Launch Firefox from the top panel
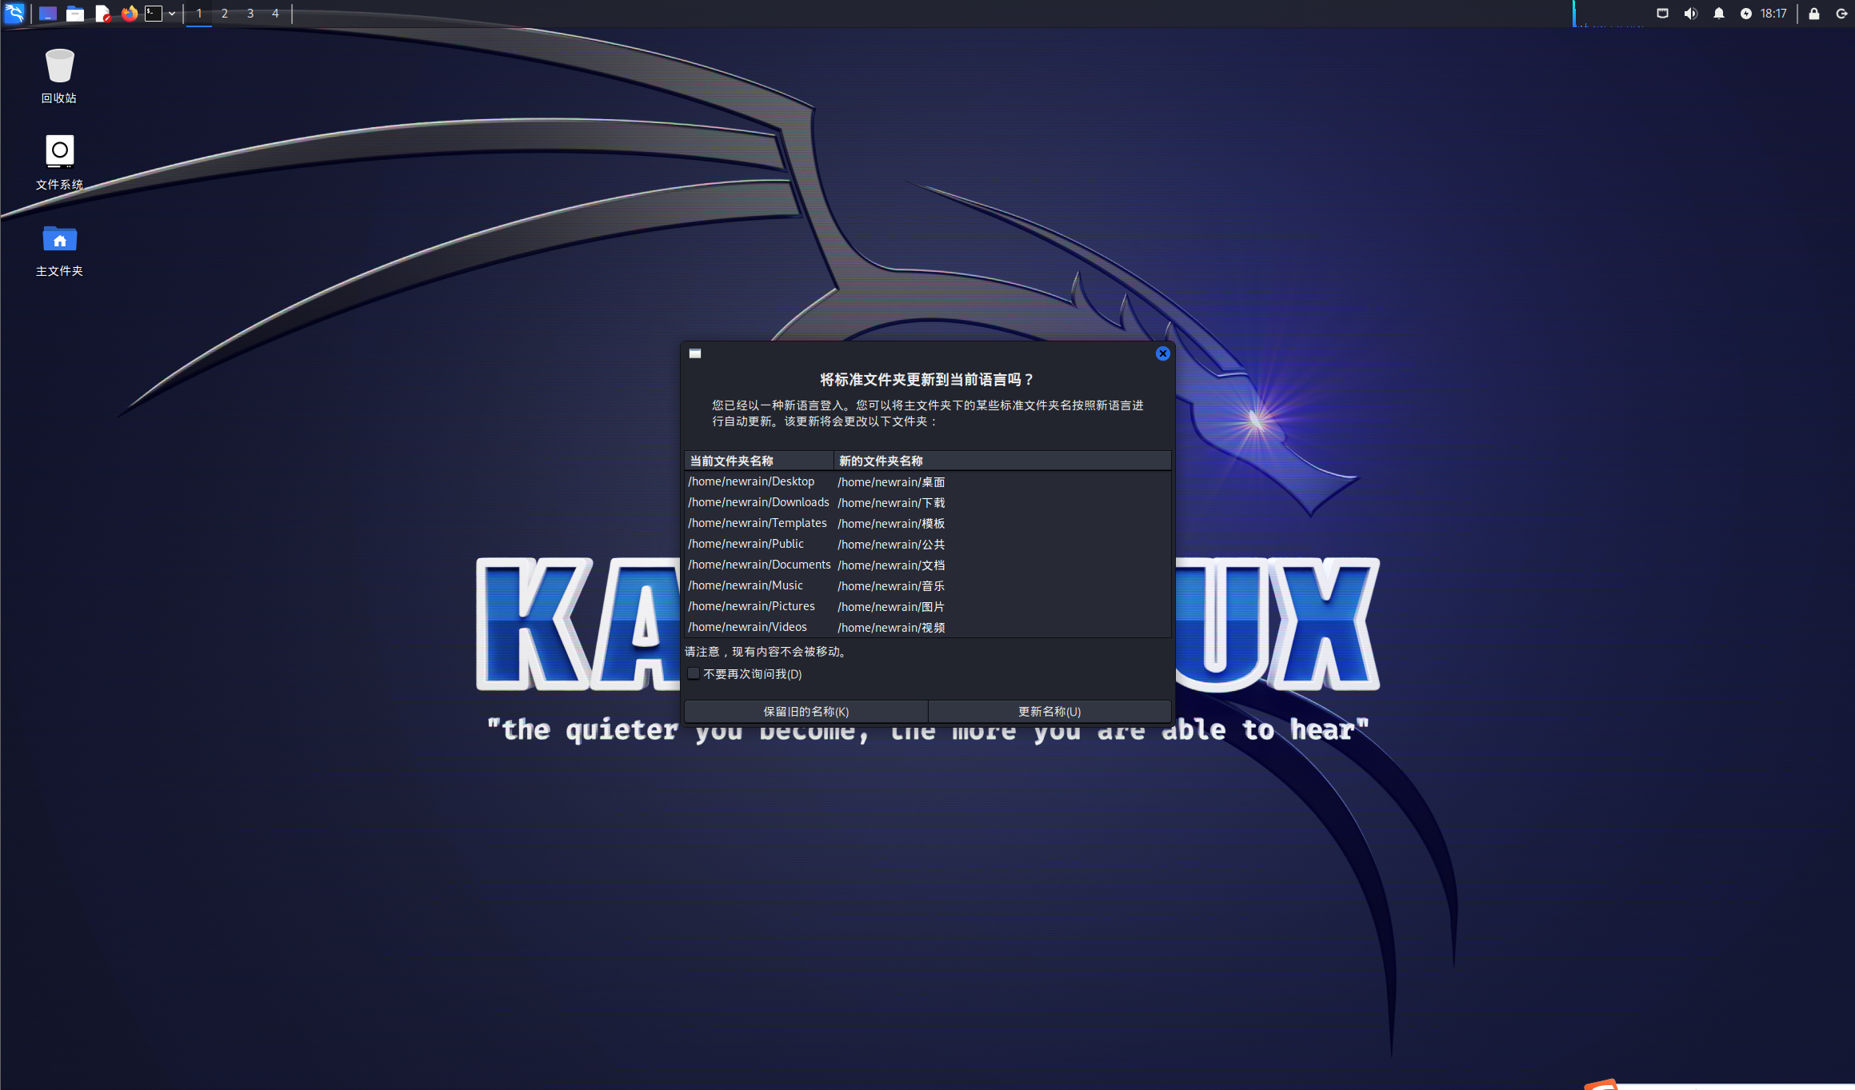1855x1090 pixels. click(x=129, y=14)
